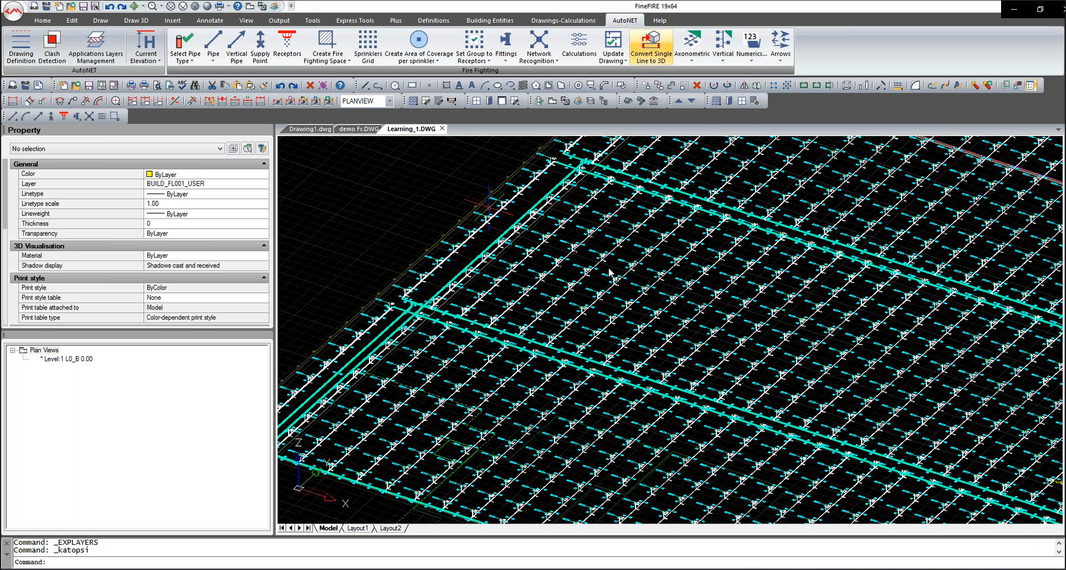Viewport: 1066px width, 570px height.
Task: Click the blue down arrow level icon
Action: (691, 101)
